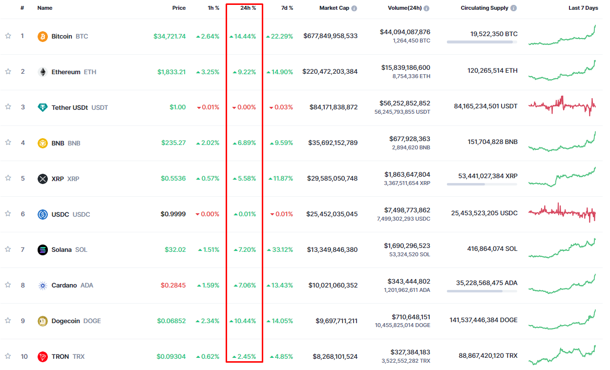The image size is (610, 370).
Task: Open the Solana SOL coin page
Action: pos(69,250)
